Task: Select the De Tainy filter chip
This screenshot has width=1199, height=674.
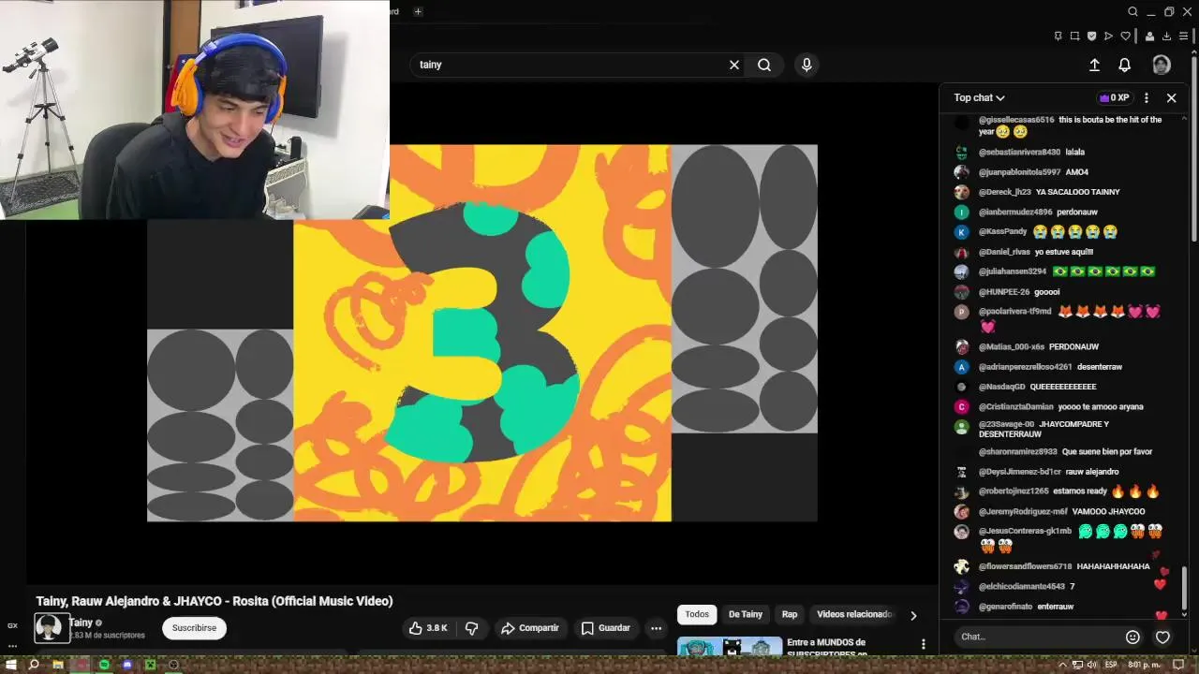Action: coord(746,614)
